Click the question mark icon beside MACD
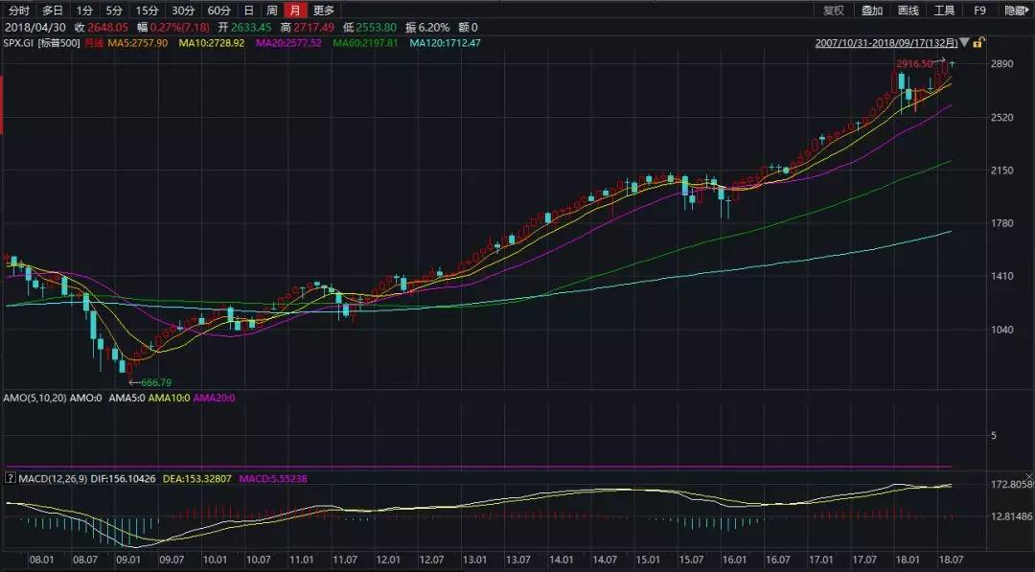The image size is (1035, 572). [10, 478]
